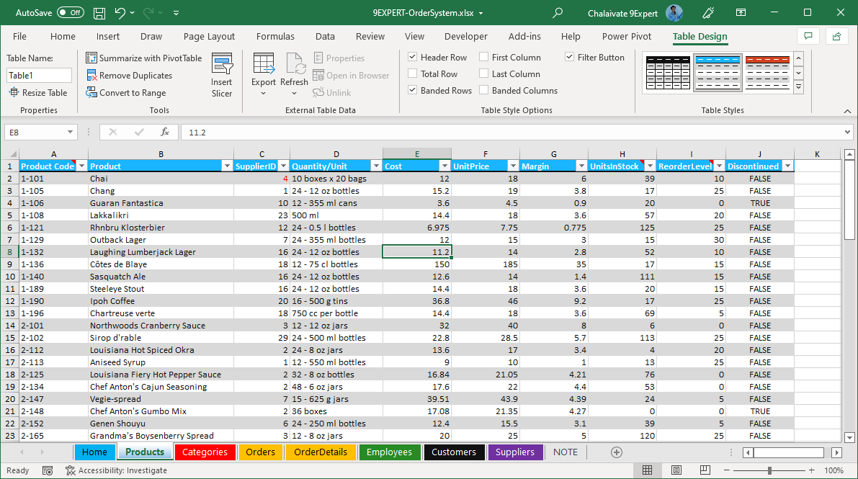Open the Name Box dropdown
Image resolution: width=858 pixels, height=479 pixels.
68,132
